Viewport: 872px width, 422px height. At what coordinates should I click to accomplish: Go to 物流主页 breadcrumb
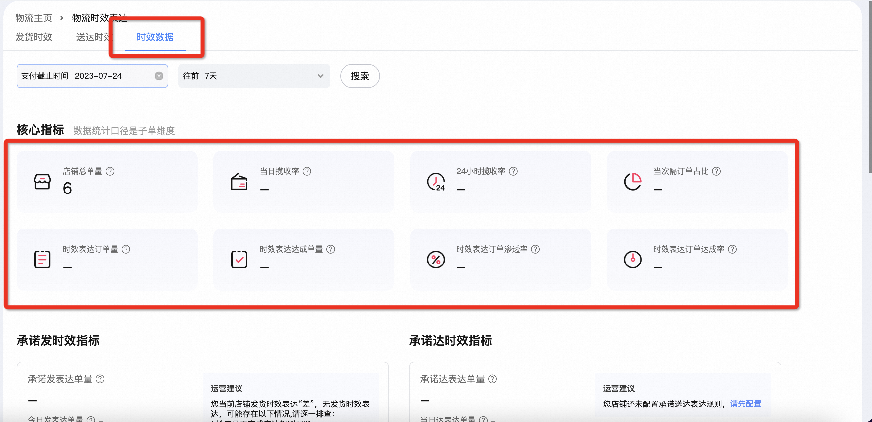[33, 18]
